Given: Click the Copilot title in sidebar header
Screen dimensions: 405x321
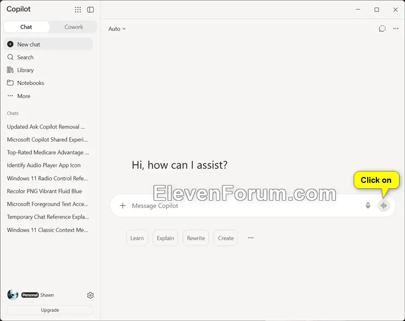Looking at the screenshot, I should (18, 9).
